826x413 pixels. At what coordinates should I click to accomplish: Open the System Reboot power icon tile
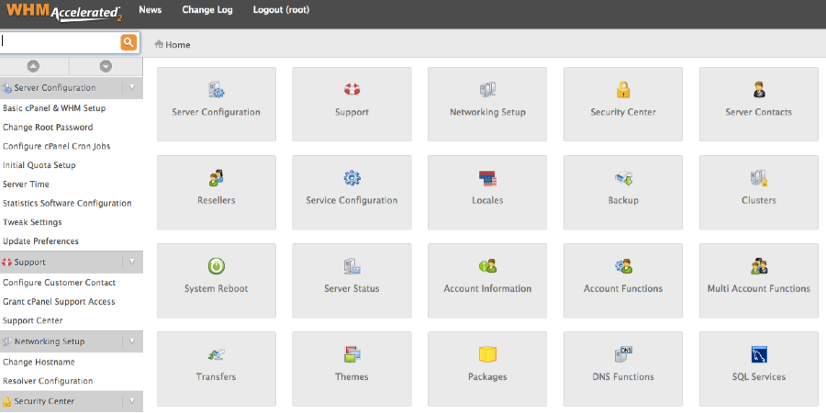click(216, 280)
